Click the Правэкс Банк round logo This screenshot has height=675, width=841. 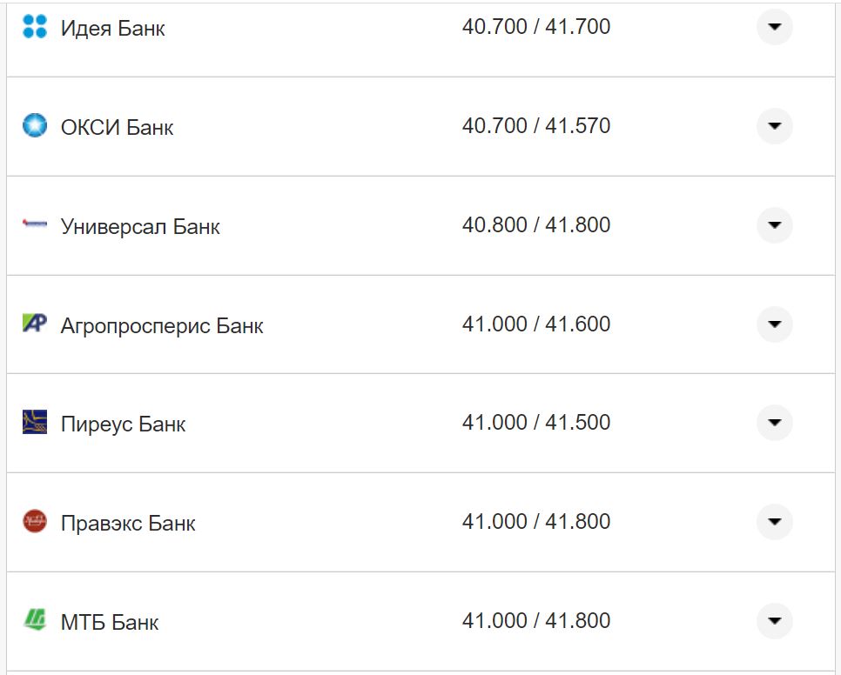point(34,521)
